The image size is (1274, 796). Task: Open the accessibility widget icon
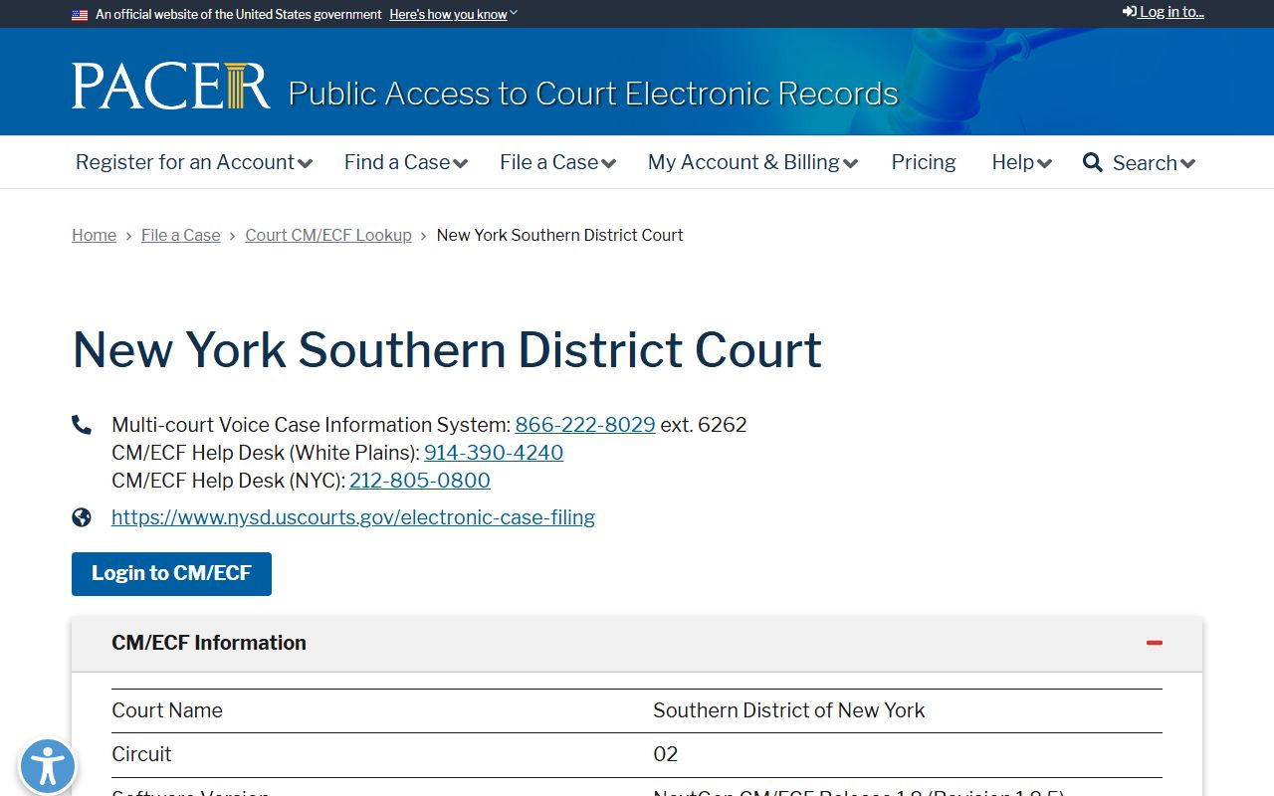pos(47,767)
